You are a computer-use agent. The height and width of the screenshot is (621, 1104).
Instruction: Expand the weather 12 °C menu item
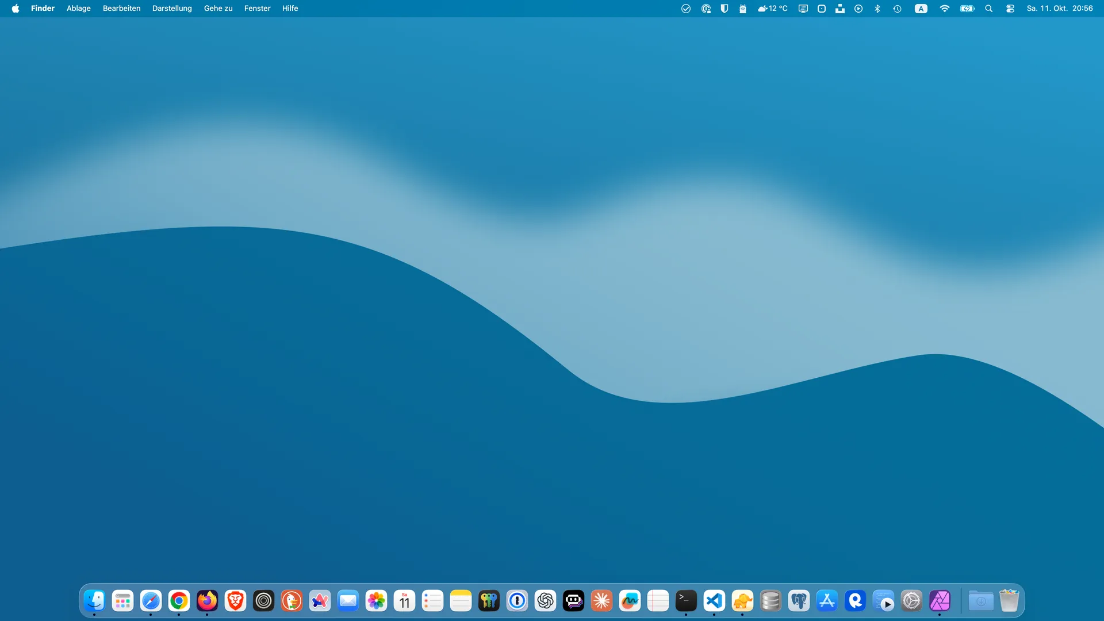pyautogui.click(x=772, y=9)
